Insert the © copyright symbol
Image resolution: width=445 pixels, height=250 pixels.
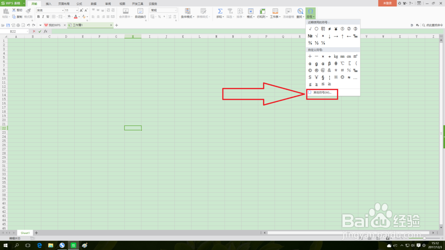pos(310,70)
